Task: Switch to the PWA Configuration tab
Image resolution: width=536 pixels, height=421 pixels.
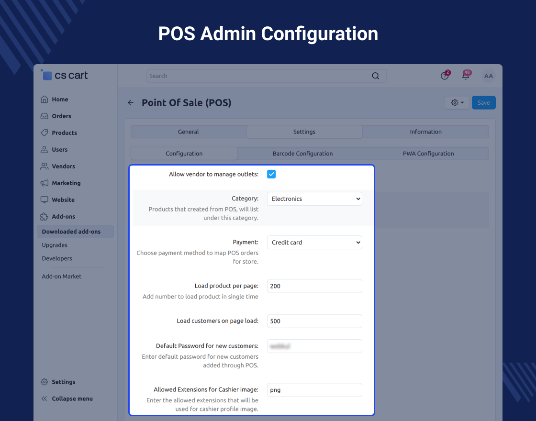Action: tap(428, 154)
